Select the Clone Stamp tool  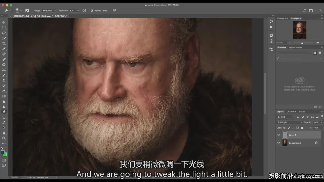coord(4,80)
